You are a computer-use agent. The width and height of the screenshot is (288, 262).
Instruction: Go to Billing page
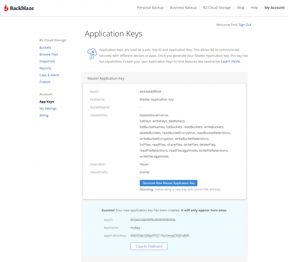tap(44, 115)
